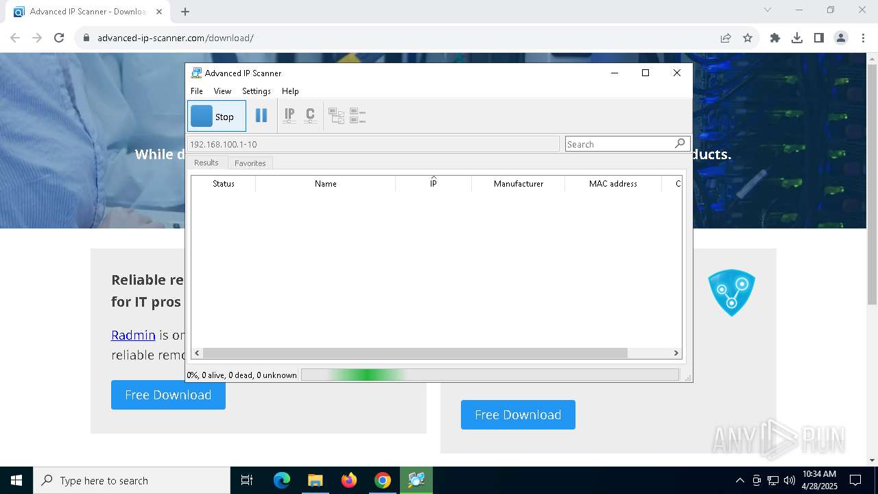Open the Chrome tab search dropdown
Viewport: 878px width, 494px height.
tap(768, 10)
